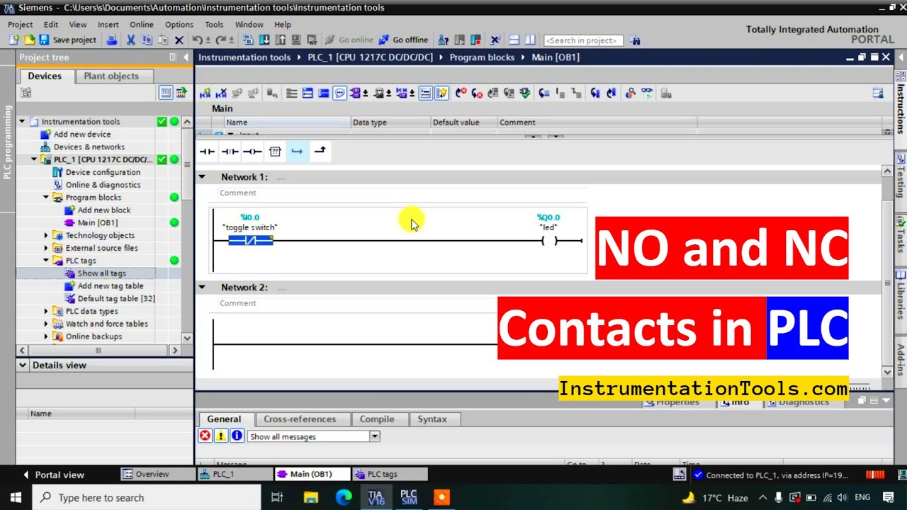This screenshot has width=907, height=510.
Task: Insert an output coil
Action: point(252,151)
